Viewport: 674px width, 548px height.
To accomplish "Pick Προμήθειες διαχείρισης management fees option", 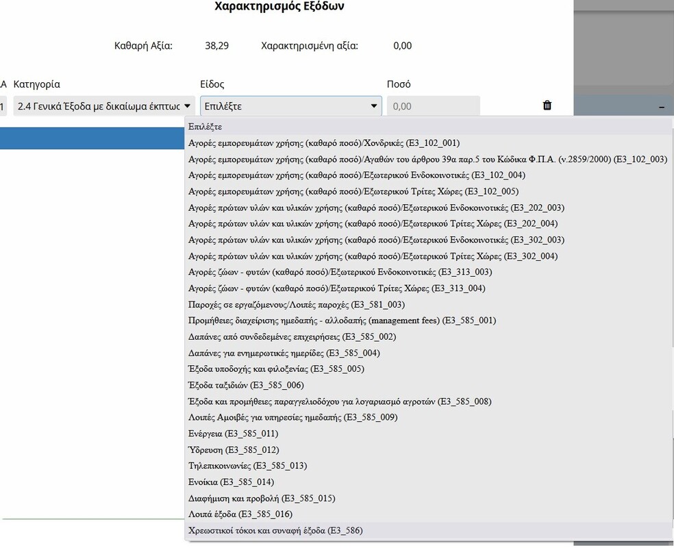I will (x=342, y=321).
